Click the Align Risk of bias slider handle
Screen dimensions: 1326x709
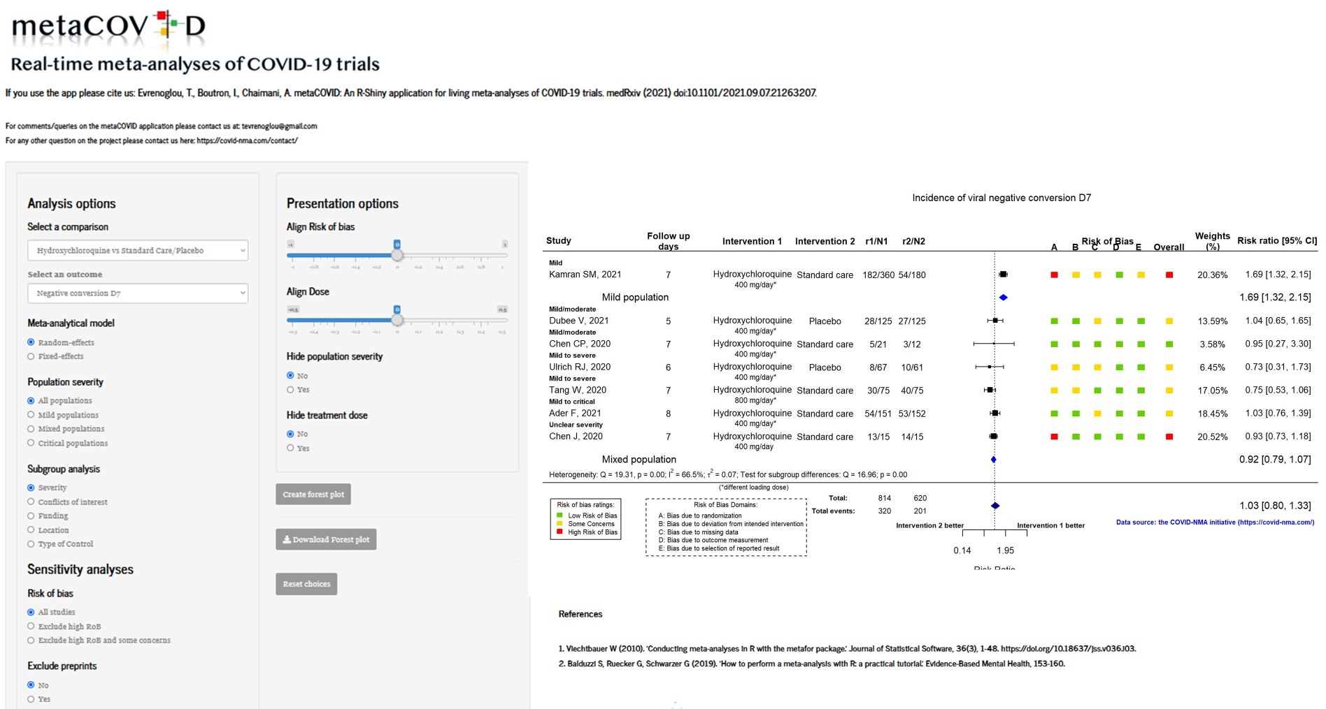pyautogui.click(x=397, y=256)
